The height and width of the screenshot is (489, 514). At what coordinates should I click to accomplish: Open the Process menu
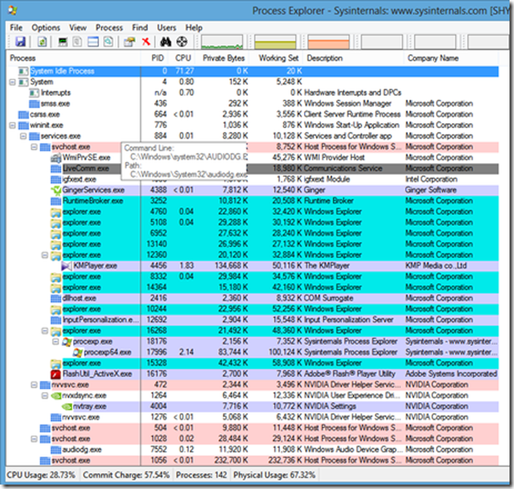click(109, 27)
